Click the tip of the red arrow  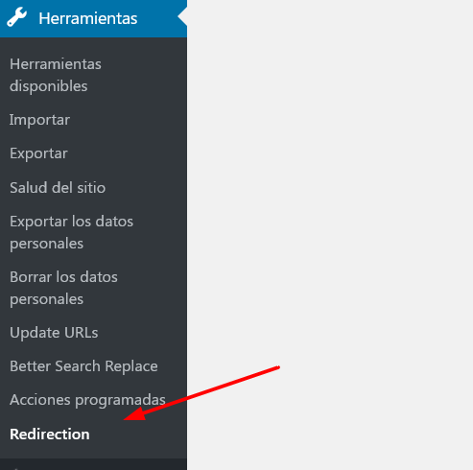[x=125, y=419]
